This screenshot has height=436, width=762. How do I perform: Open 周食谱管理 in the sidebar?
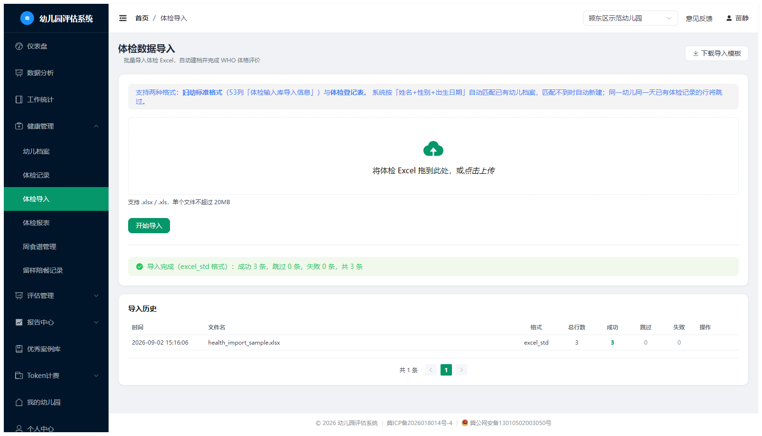(x=56, y=247)
